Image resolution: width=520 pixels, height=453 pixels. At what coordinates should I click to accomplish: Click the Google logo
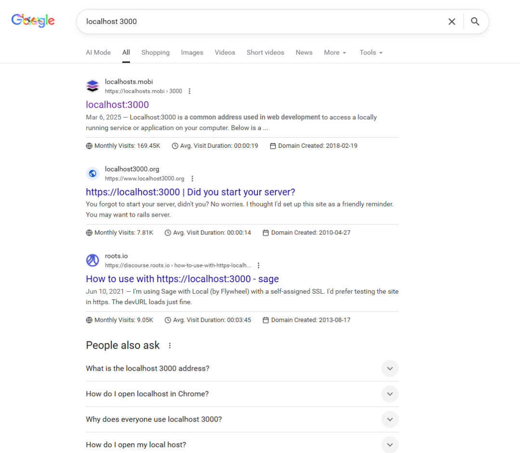click(33, 21)
